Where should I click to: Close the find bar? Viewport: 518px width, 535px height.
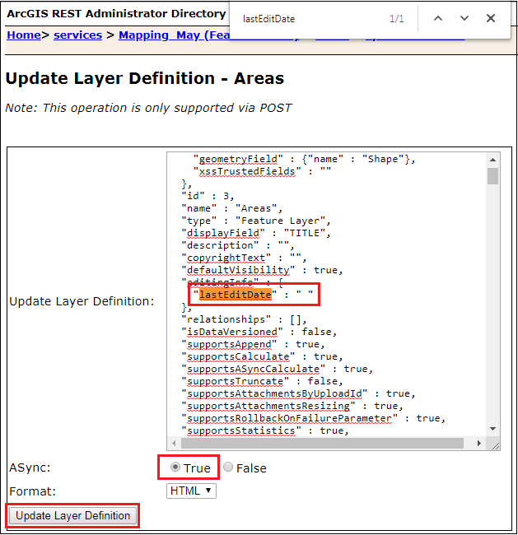491,18
